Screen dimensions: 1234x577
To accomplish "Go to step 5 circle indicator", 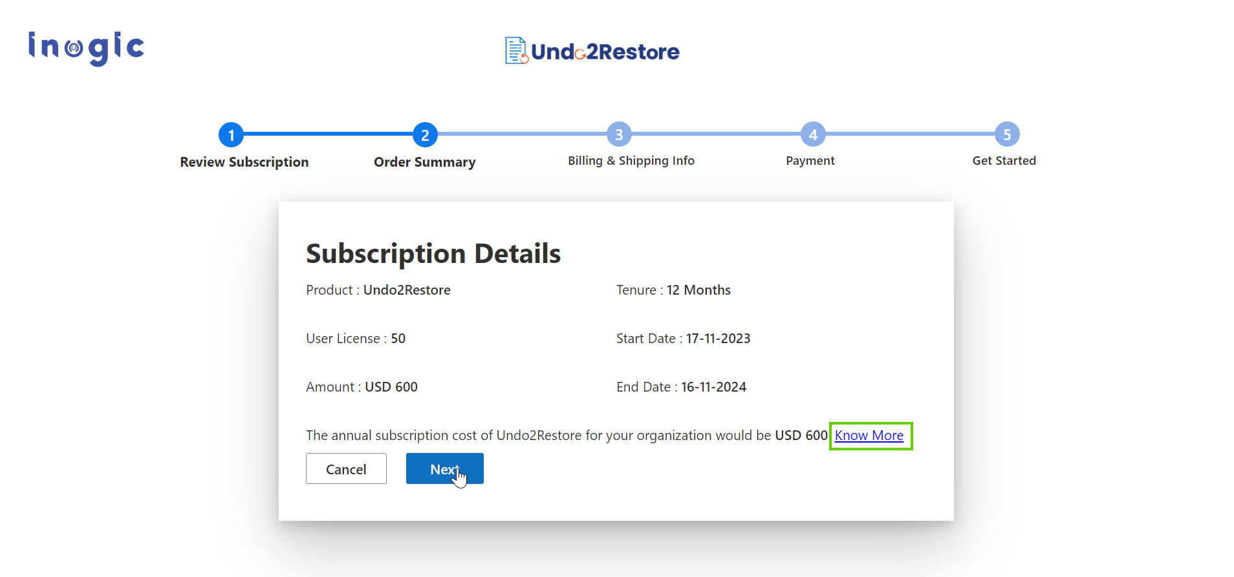I will point(1007,134).
